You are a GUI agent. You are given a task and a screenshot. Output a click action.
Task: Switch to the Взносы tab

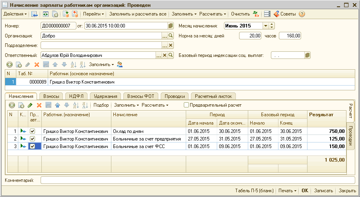click(x=51, y=96)
